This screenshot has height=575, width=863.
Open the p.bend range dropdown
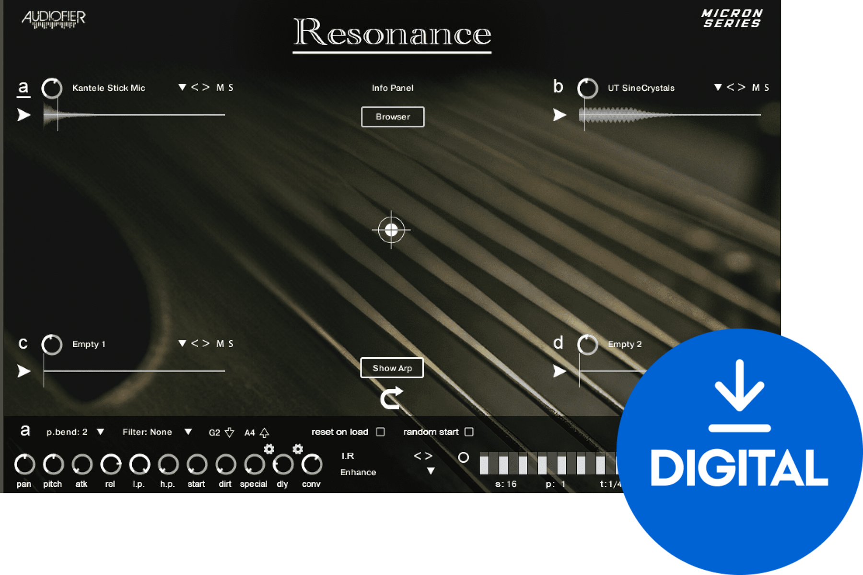pos(100,432)
